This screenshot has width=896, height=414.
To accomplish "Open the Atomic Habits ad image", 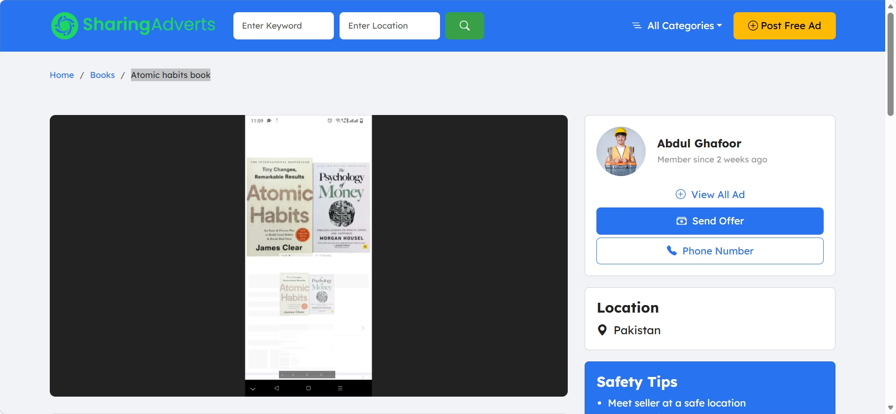I will point(309,256).
